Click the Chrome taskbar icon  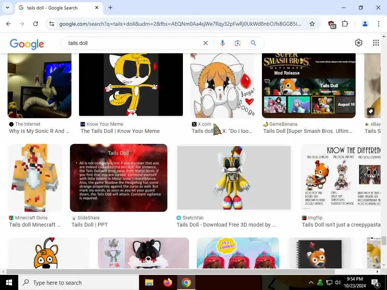pos(186,282)
